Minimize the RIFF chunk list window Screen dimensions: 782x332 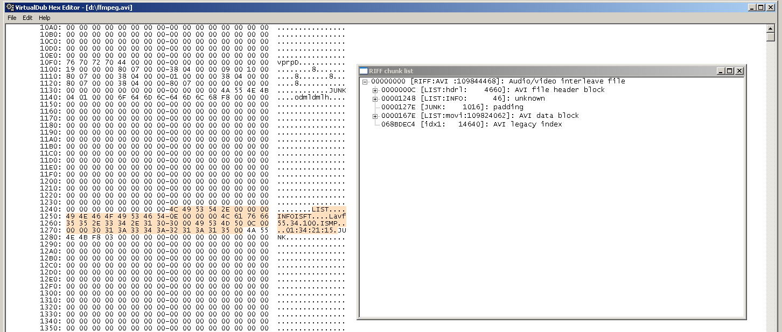click(x=722, y=71)
